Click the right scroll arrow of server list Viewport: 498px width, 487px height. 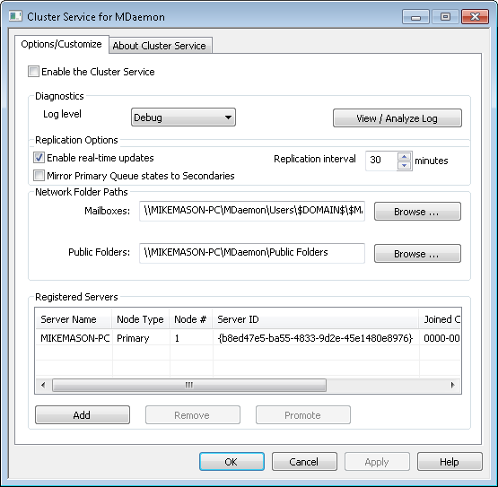pyautogui.click(x=453, y=385)
